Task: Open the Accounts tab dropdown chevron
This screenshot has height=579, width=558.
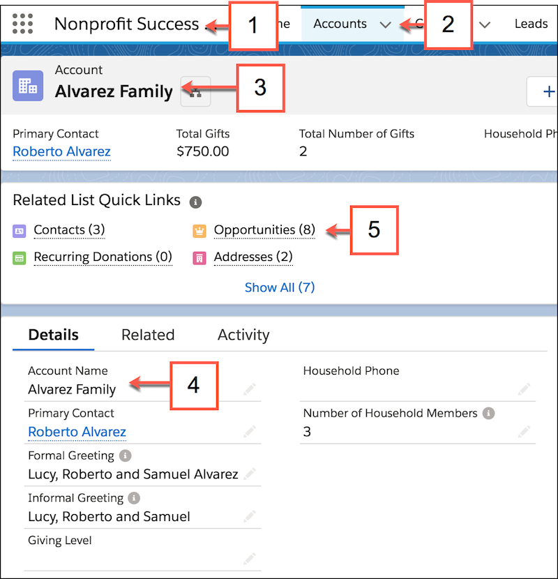Action: [386, 24]
